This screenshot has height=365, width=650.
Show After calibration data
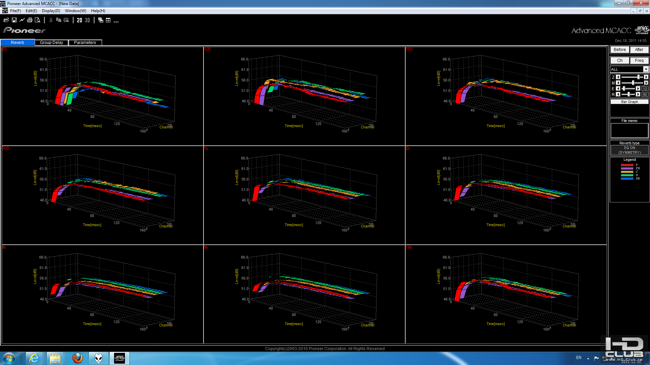[639, 50]
